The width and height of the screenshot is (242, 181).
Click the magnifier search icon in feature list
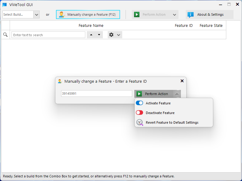pos(5,35)
